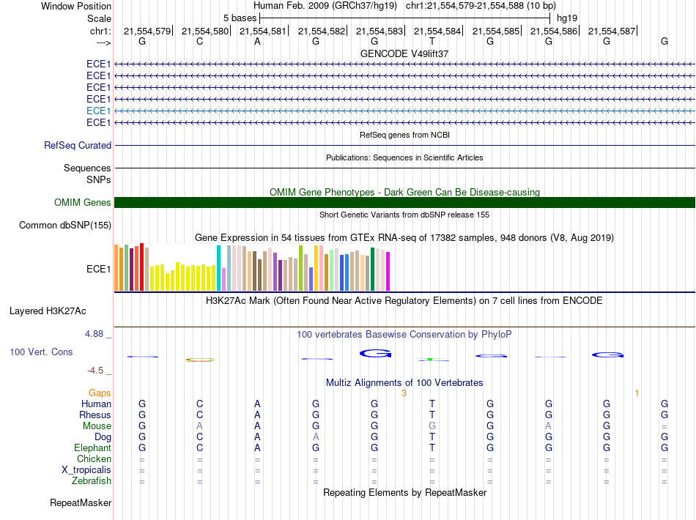Click the Multiz Alignments of 100 Vertebrates title

point(404,383)
